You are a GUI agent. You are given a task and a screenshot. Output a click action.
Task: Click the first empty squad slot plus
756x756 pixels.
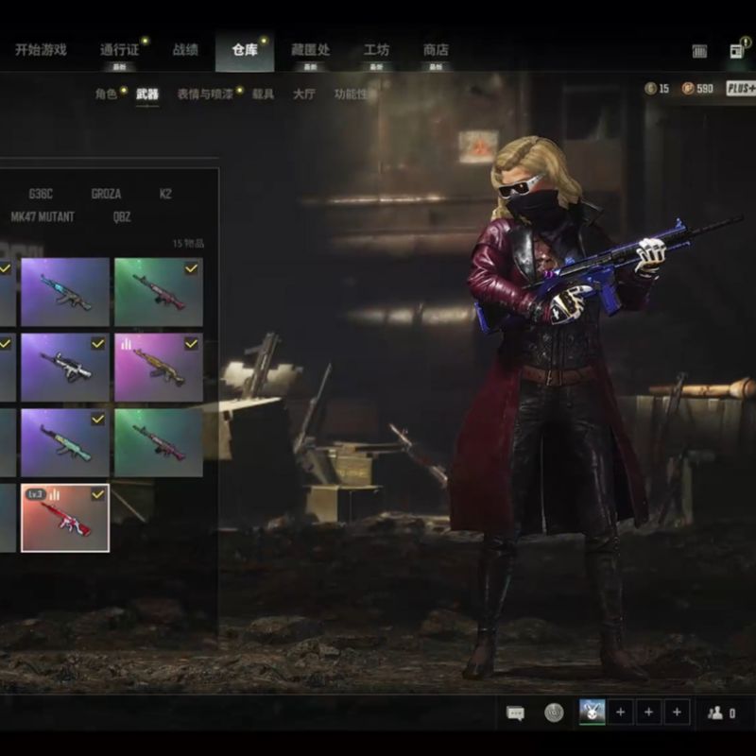pos(620,713)
